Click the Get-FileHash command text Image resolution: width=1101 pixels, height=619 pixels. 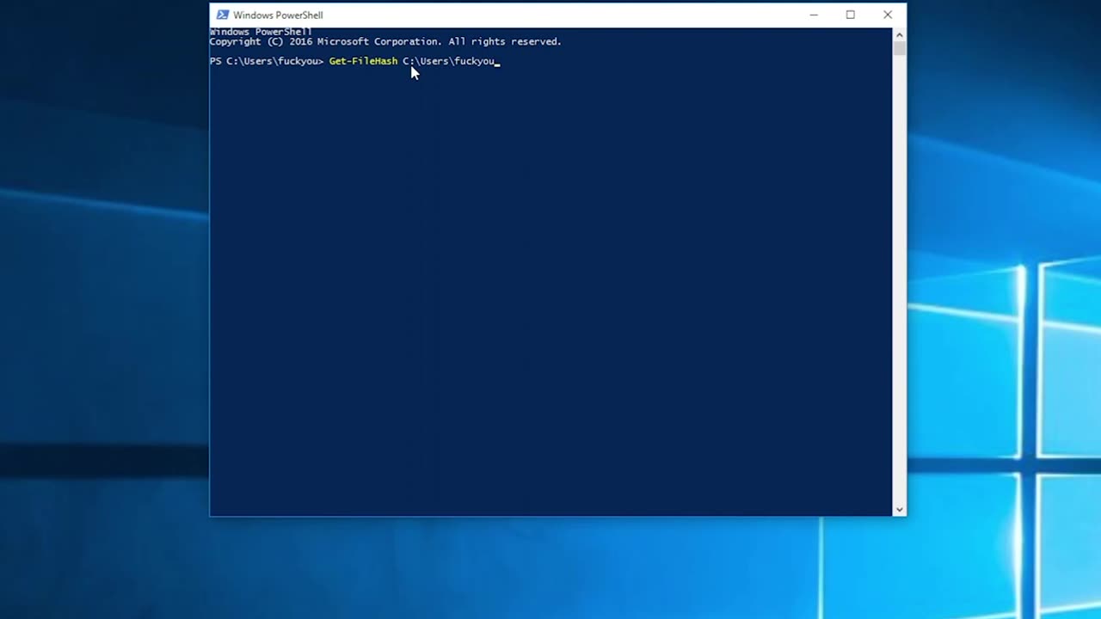[x=363, y=61]
